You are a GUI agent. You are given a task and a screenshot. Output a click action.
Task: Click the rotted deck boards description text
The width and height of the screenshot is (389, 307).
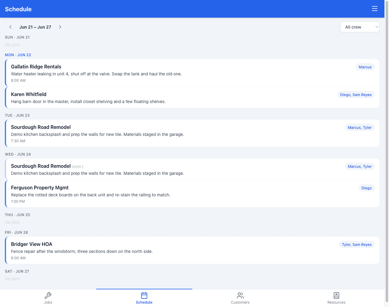coord(91,195)
